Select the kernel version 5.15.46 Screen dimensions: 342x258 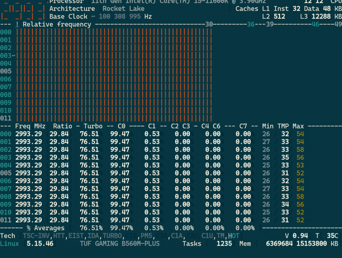(x=40, y=244)
